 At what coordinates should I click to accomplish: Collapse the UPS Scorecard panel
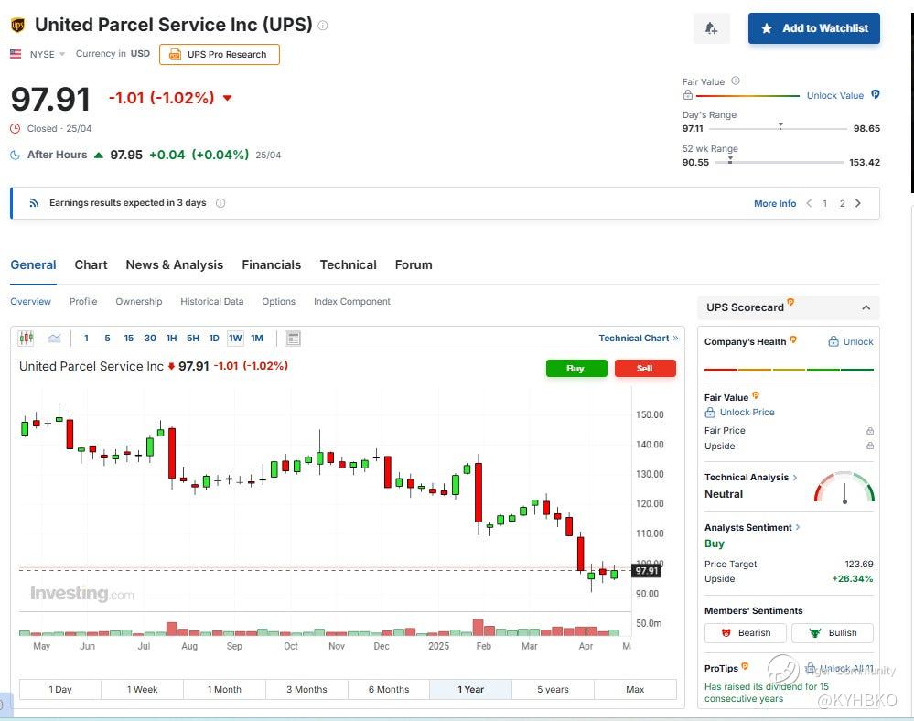coord(866,307)
